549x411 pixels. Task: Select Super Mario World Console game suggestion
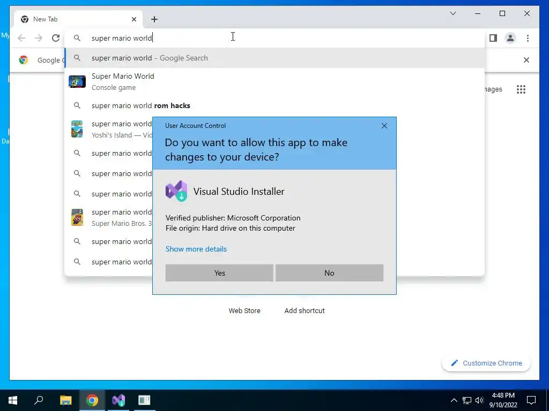pos(275,82)
